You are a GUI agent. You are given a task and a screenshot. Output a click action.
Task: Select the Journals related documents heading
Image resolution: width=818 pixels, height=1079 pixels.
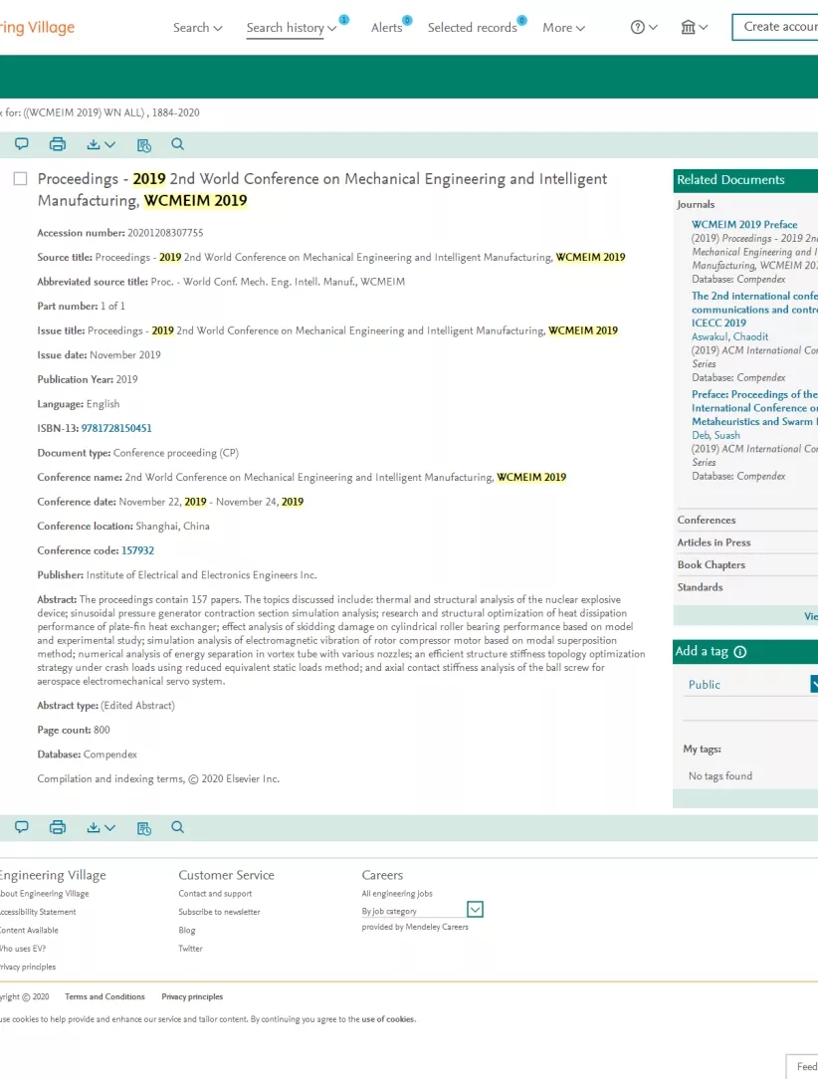696,204
